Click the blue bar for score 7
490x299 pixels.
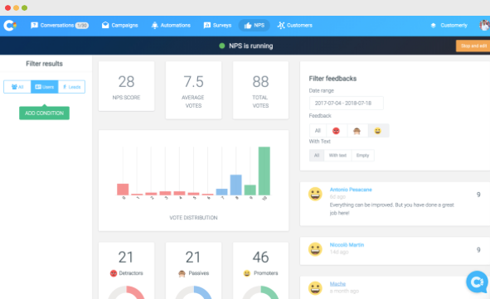point(222,192)
